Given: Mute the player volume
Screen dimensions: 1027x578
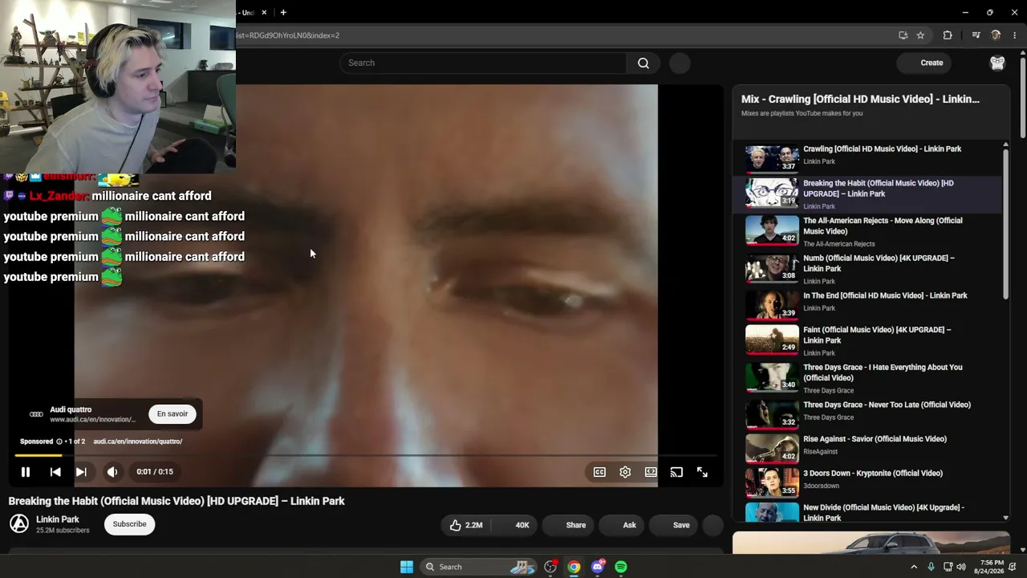Looking at the screenshot, I should coord(112,472).
